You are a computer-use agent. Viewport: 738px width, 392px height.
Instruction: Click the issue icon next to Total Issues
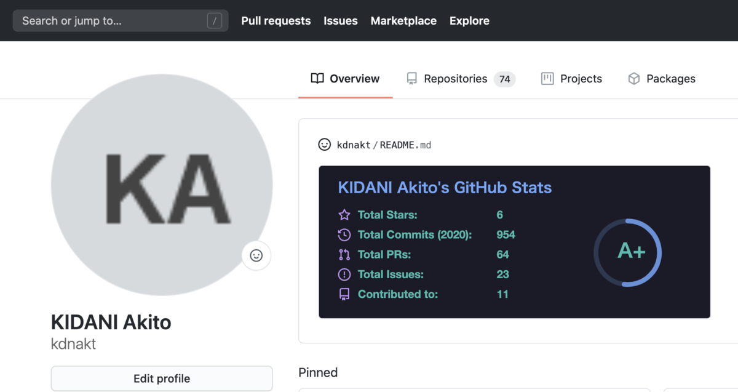coord(344,274)
